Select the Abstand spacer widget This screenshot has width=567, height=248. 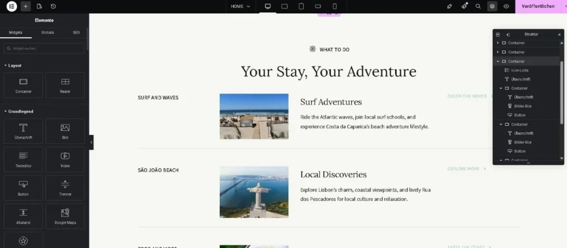(23, 216)
